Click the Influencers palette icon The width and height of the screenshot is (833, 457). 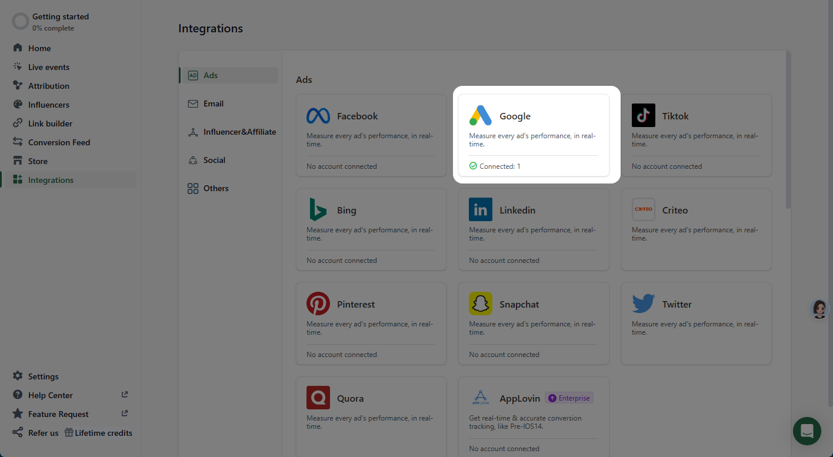18,104
